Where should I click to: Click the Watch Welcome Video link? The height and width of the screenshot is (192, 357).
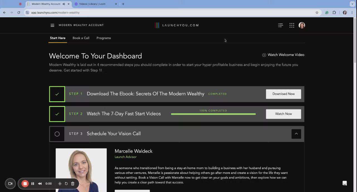tap(286, 55)
